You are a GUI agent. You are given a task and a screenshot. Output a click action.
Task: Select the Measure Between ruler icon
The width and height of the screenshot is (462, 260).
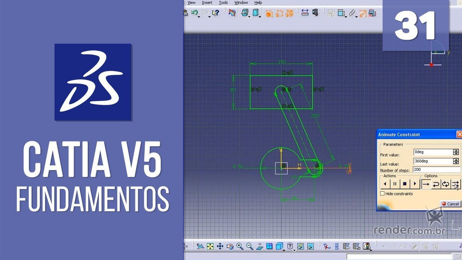click(x=305, y=13)
